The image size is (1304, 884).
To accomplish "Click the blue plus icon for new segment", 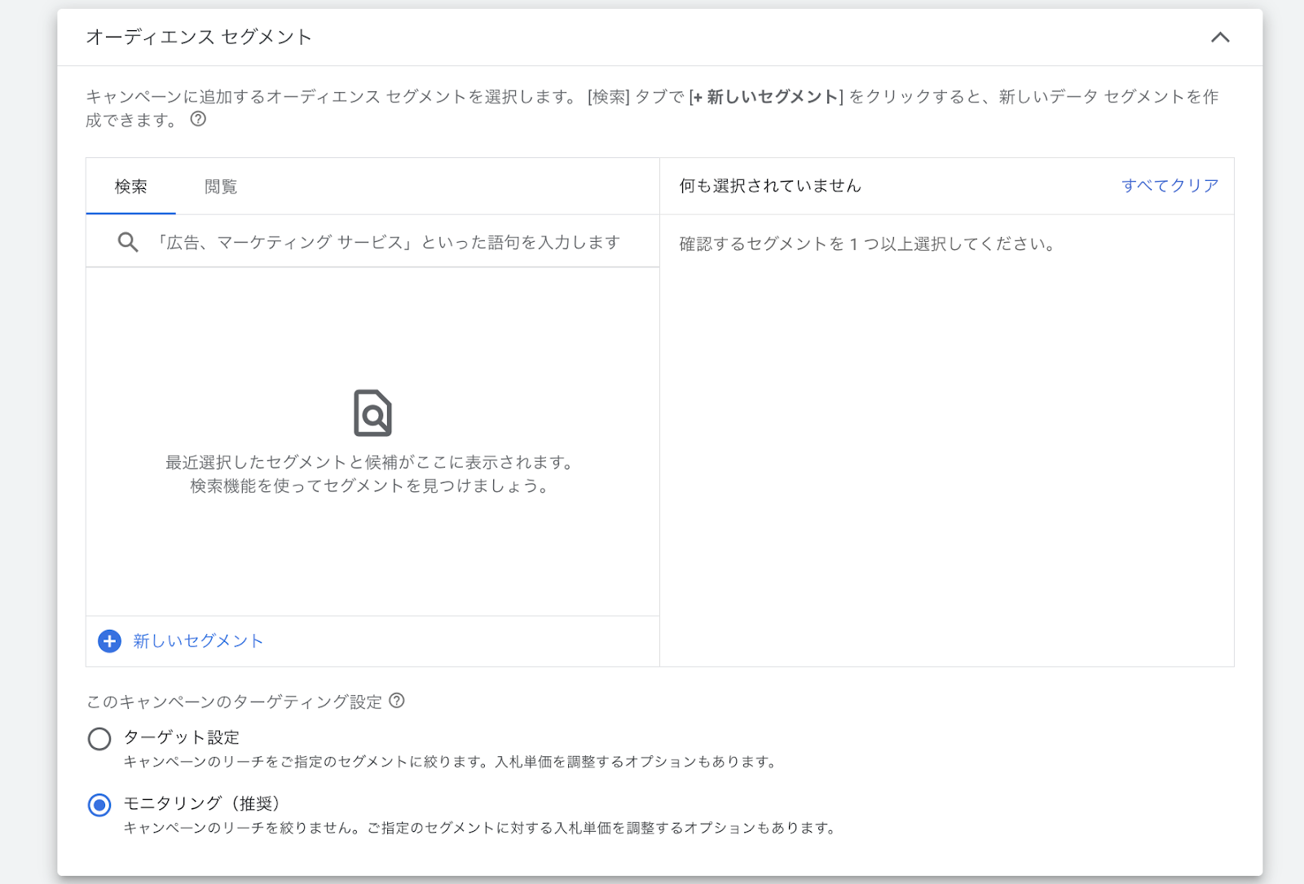I will pyautogui.click(x=109, y=641).
